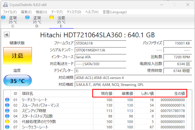Click the transfer mode field SATA/300
The height and width of the screenshot is (130, 195).
(100, 64)
